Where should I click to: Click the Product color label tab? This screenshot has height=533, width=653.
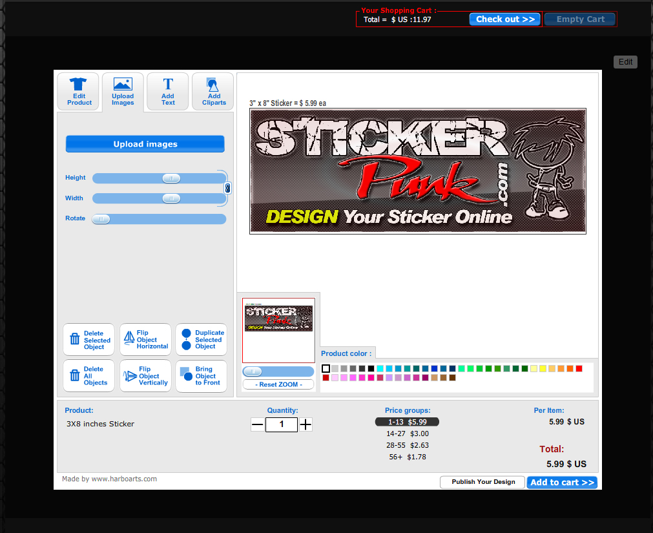[x=347, y=353]
